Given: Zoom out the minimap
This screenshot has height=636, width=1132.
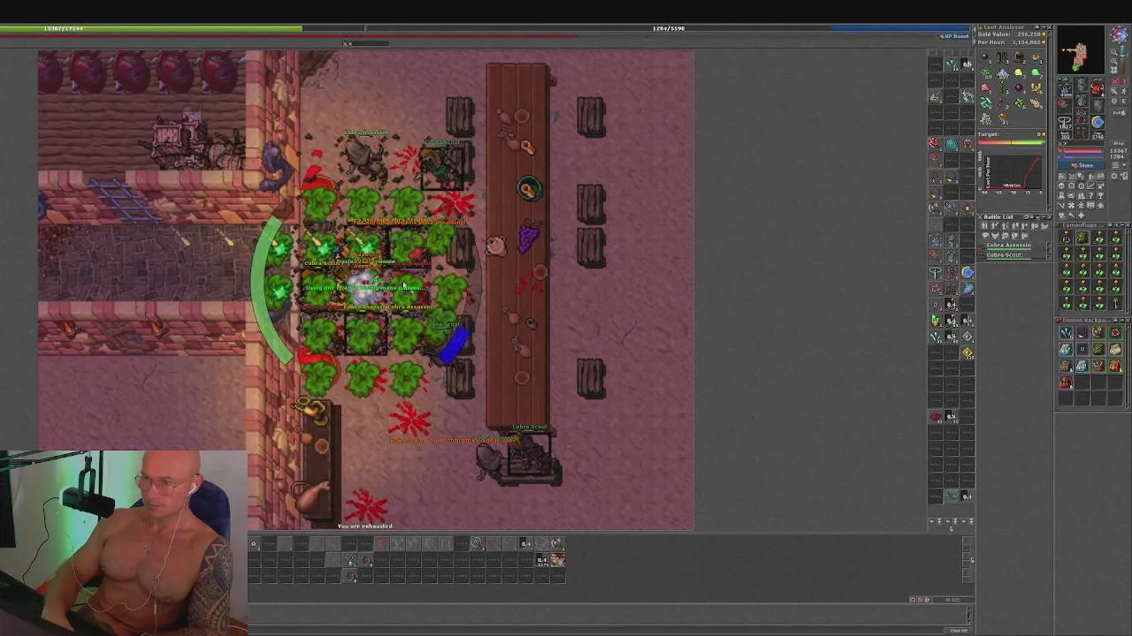Looking at the screenshot, I should (1113, 52).
